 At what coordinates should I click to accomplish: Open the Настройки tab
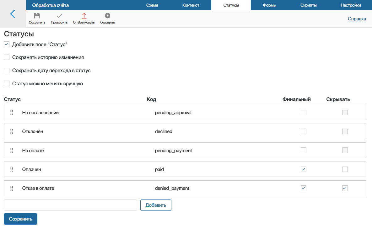tap(351, 5)
